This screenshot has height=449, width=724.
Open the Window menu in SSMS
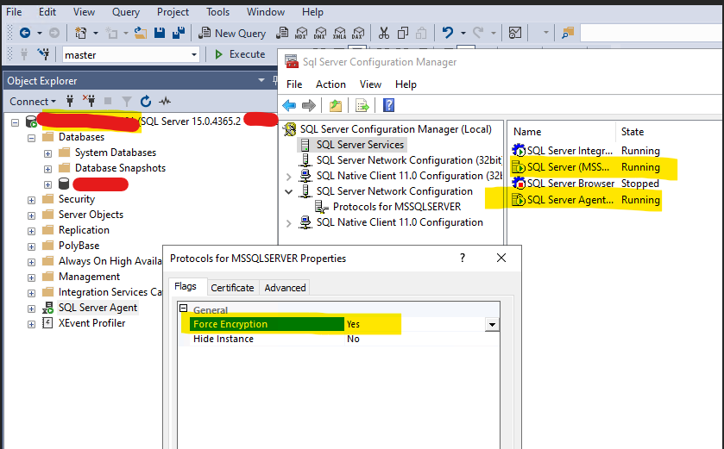click(x=266, y=12)
